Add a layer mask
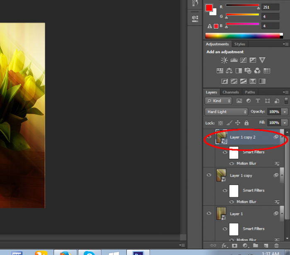Screen dimensions: 290x255 point(234,246)
